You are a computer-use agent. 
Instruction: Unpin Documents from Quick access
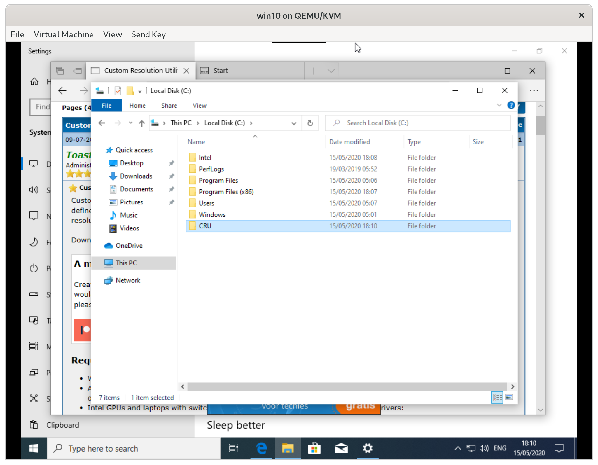[x=172, y=189]
